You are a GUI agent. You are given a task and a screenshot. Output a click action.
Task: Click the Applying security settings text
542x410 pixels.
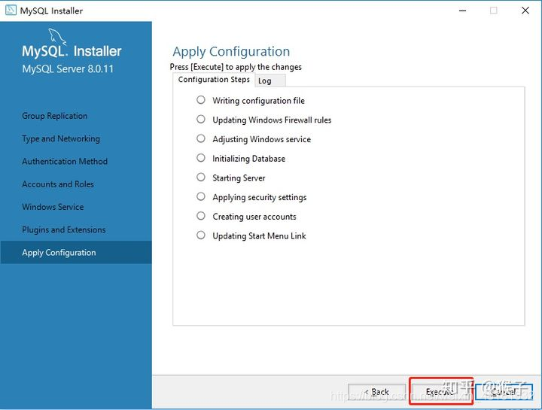click(x=260, y=198)
